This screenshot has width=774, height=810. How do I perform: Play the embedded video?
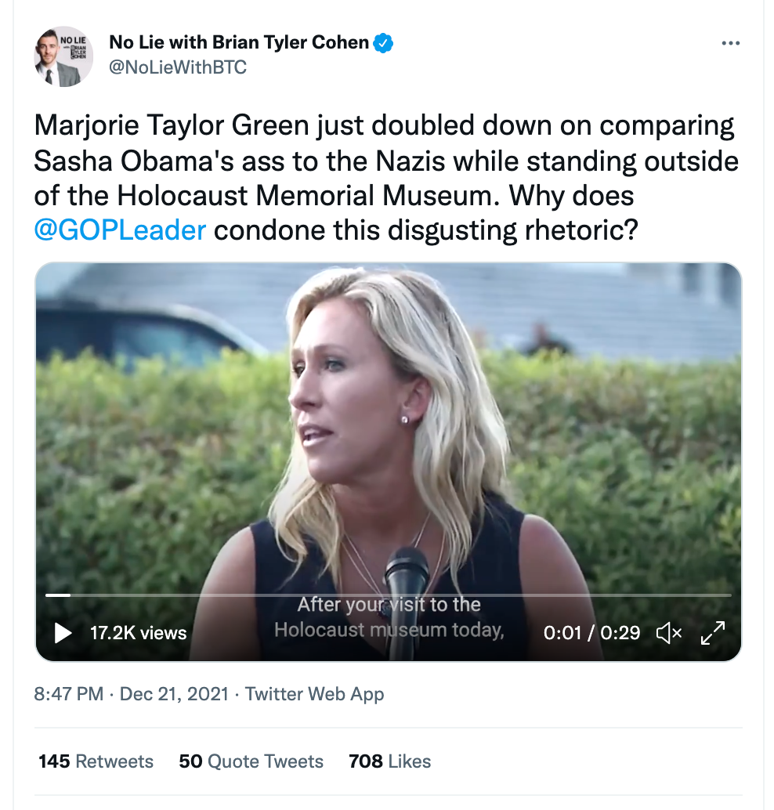tap(63, 632)
